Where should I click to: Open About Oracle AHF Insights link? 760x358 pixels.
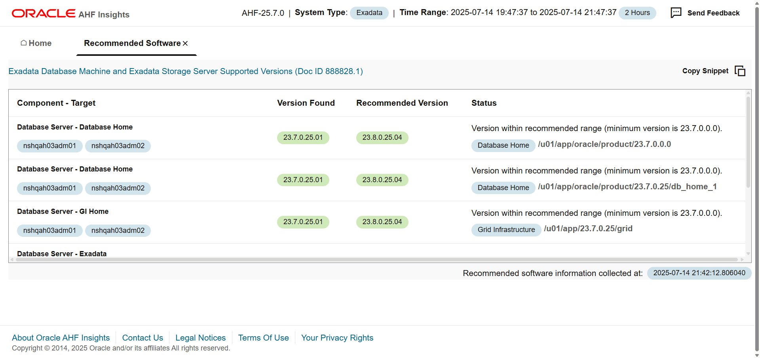61,338
